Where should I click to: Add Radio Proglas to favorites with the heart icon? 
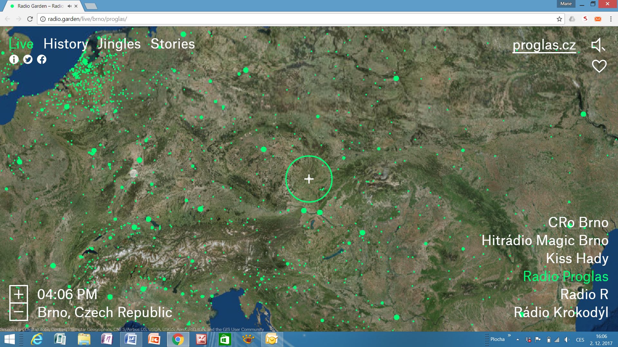coord(599,66)
